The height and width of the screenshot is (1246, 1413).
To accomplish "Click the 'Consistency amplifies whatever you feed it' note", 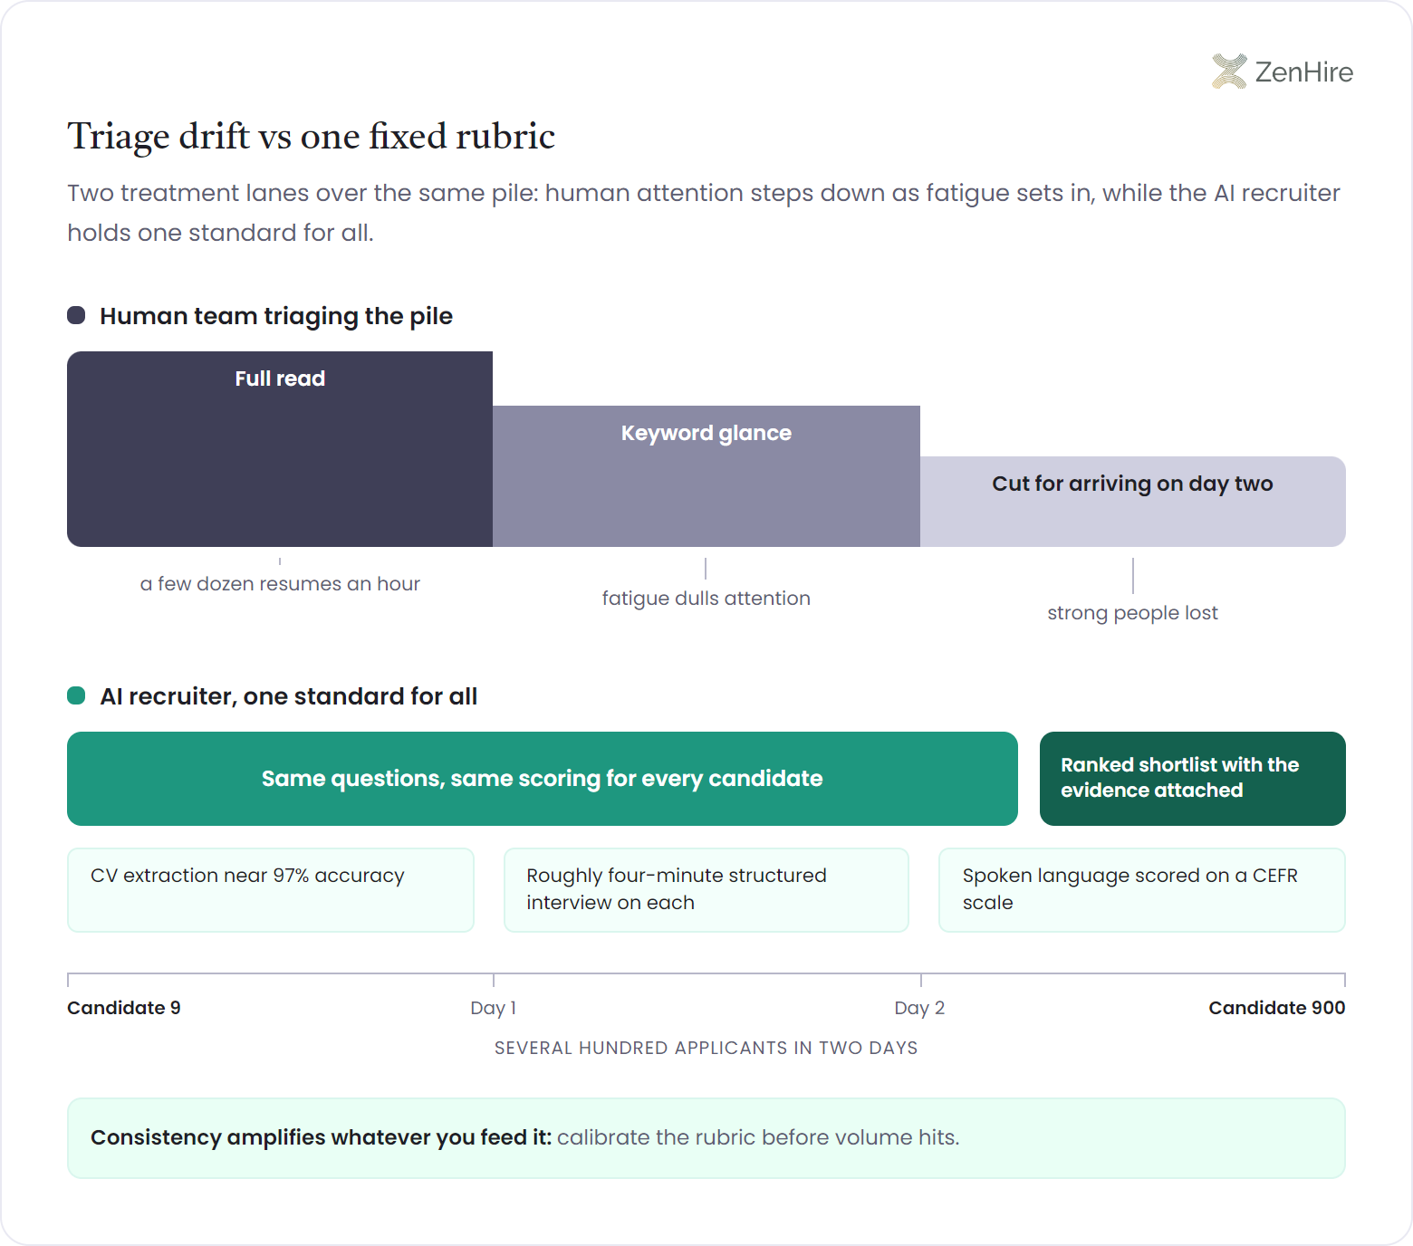I will (x=706, y=1138).
